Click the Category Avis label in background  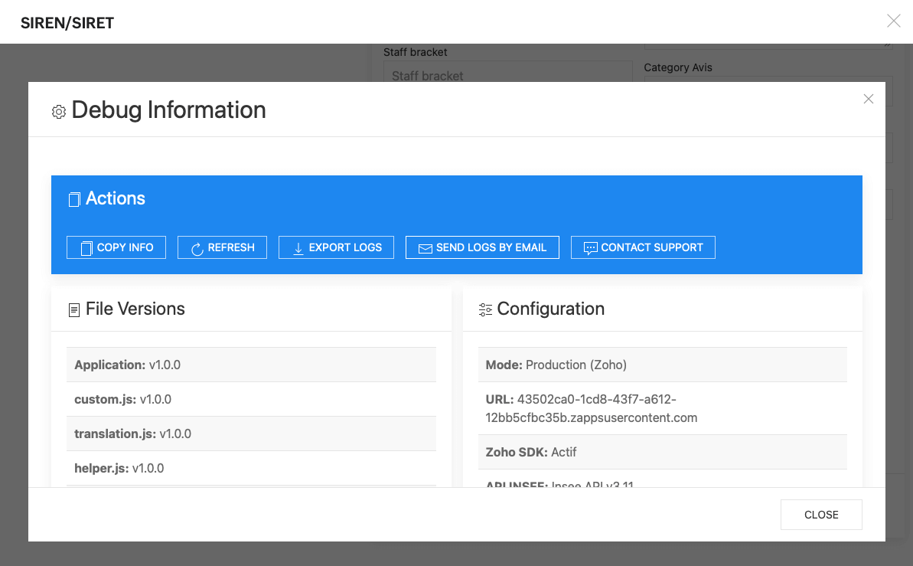[x=678, y=67]
